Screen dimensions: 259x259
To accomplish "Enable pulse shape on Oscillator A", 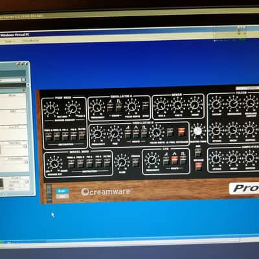I will (x=119, y=107).
